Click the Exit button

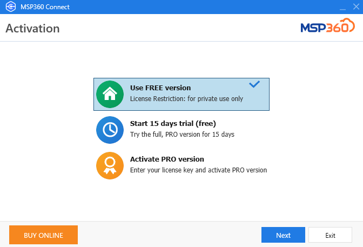point(330,235)
